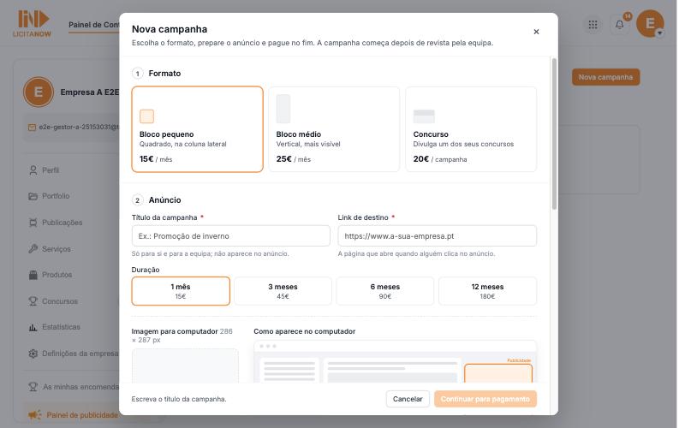Click the email icon beside e2e-gestor address
685x428 pixels.
click(32, 127)
